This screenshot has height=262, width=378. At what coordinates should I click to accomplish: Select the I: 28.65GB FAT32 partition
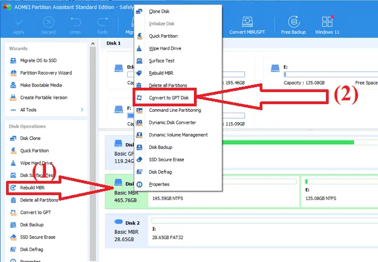(263, 231)
